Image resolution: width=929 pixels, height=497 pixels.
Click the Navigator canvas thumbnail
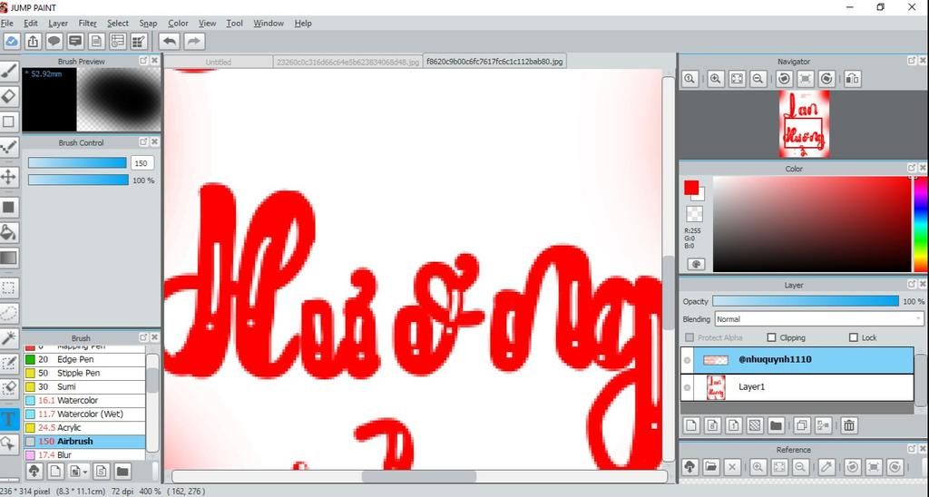pyautogui.click(x=804, y=124)
